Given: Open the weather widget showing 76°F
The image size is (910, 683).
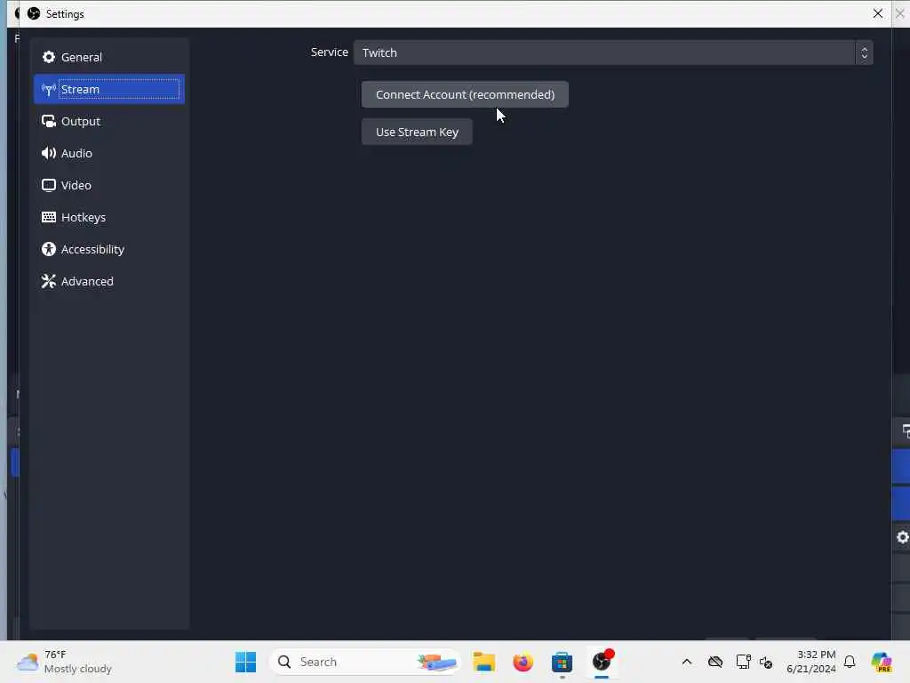Looking at the screenshot, I should [64, 662].
